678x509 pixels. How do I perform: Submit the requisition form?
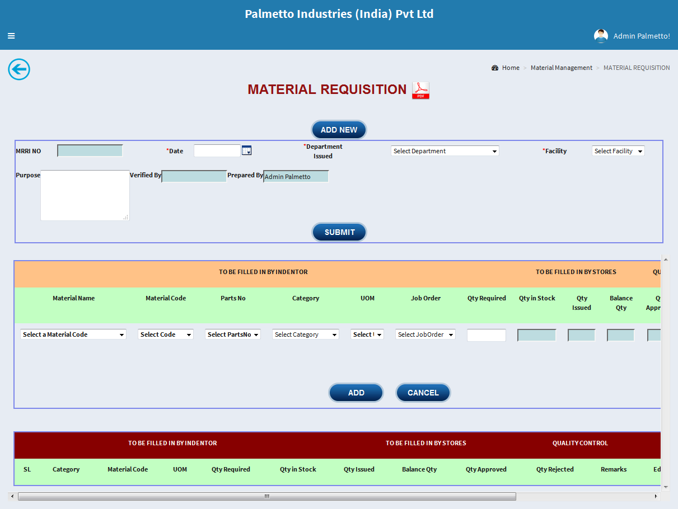pos(339,232)
